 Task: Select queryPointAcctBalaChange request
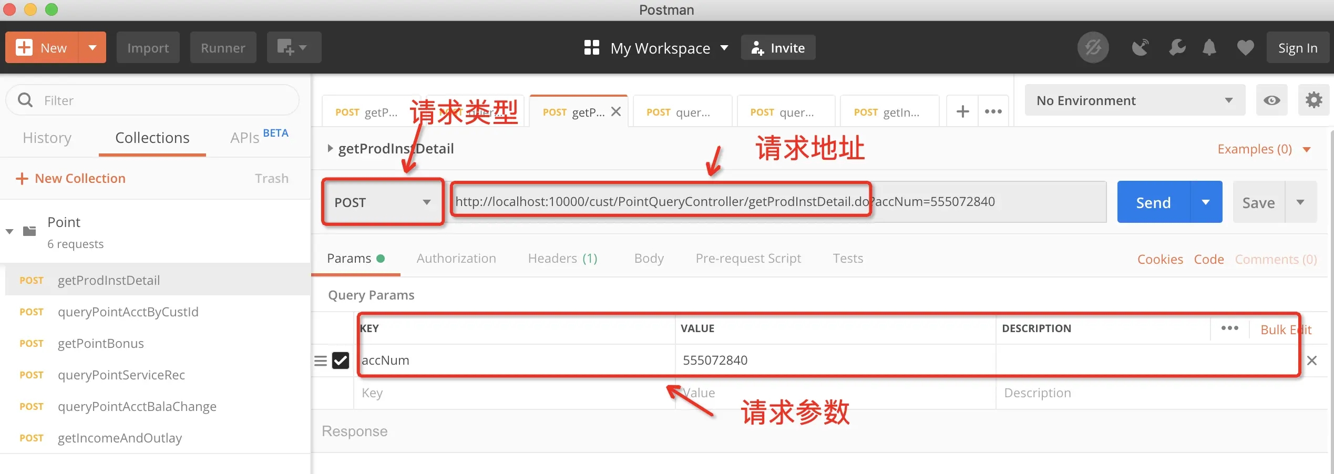pyautogui.click(x=158, y=406)
